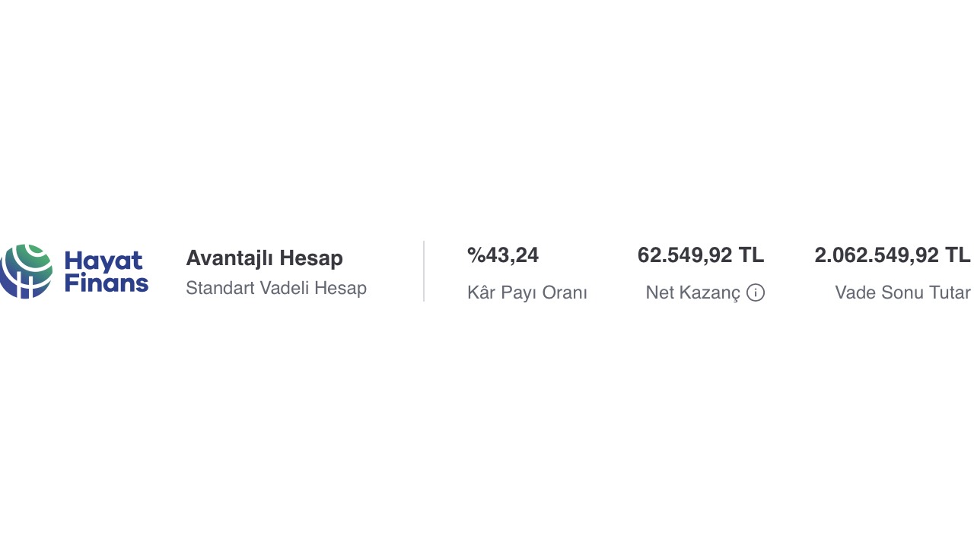Click the word "Tutar" in the maturity label
Viewport: 974px width, 547px height.
[x=950, y=292]
